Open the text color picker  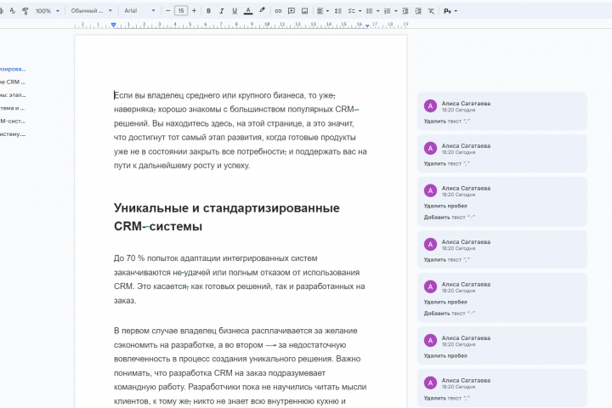click(x=248, y=11)
